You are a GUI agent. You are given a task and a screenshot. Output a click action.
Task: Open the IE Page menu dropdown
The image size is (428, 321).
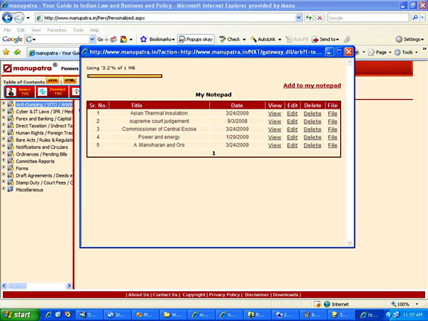point(390,52)
